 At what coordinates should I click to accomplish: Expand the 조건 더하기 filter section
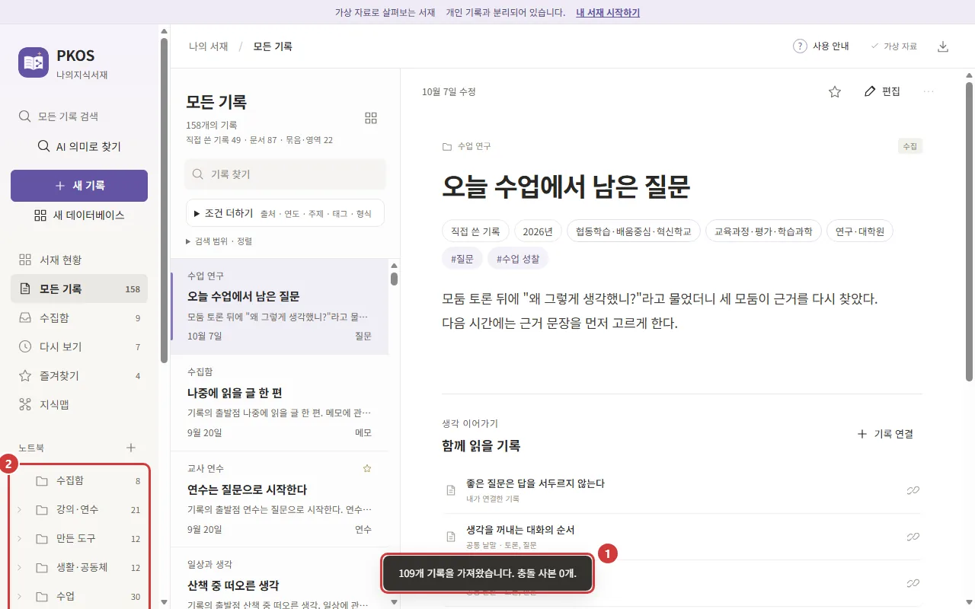pos(285,213)
